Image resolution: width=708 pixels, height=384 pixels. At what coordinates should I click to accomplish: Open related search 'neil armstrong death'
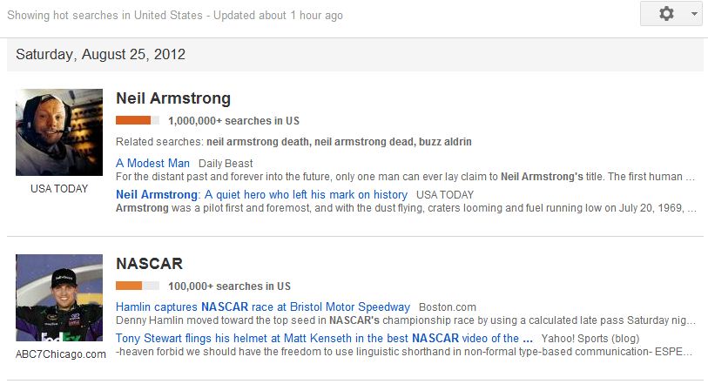click(258, 142)
